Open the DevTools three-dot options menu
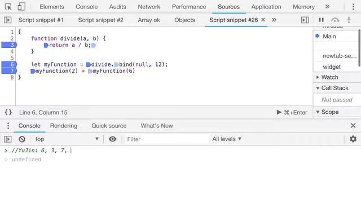The height and width of the screenshot is (203, 361). pyautogui.click(x=353, y=7)
